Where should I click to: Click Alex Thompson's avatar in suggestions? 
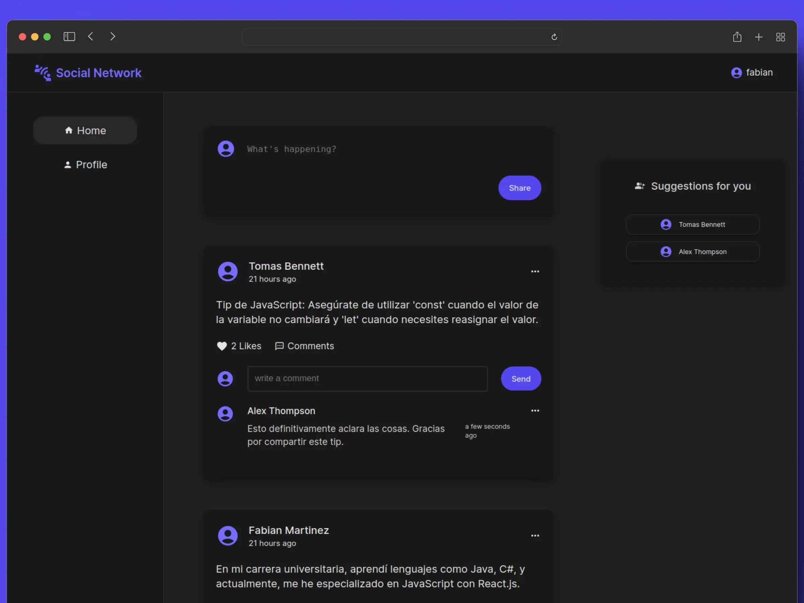666,252
